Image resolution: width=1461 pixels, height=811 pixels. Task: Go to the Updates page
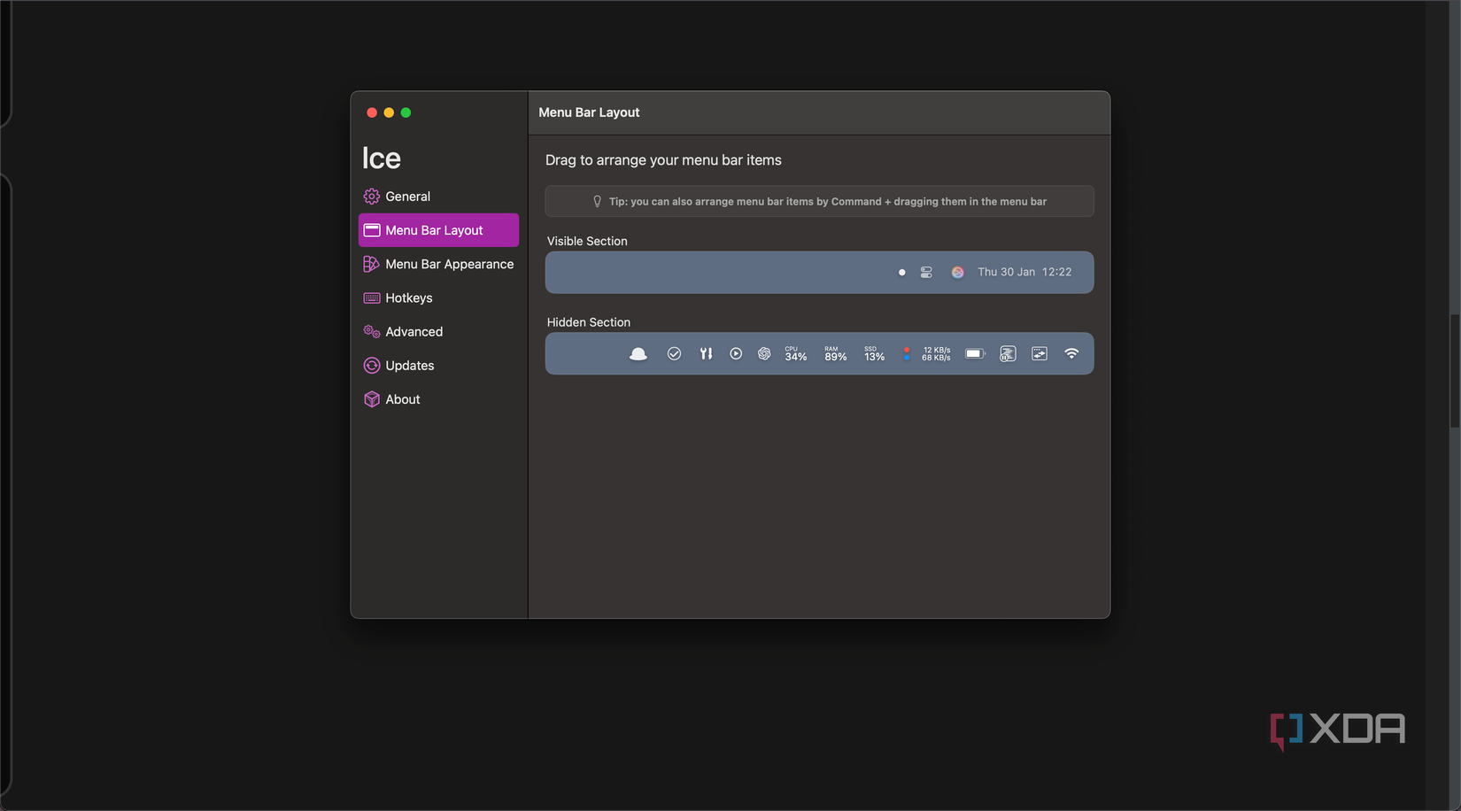[409, 365]
